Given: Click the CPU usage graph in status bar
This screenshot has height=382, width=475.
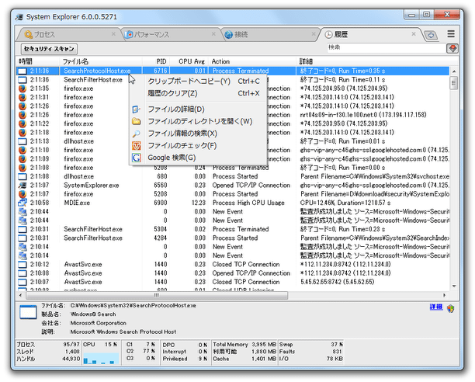Looking at the screenshot, I should tap(101, 357).
